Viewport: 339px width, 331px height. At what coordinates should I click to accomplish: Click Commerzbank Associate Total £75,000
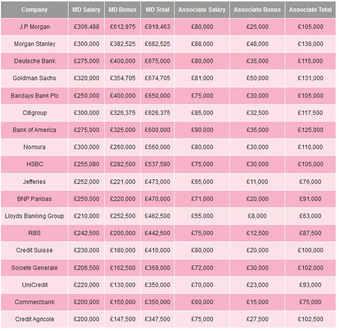coord(310,302)
